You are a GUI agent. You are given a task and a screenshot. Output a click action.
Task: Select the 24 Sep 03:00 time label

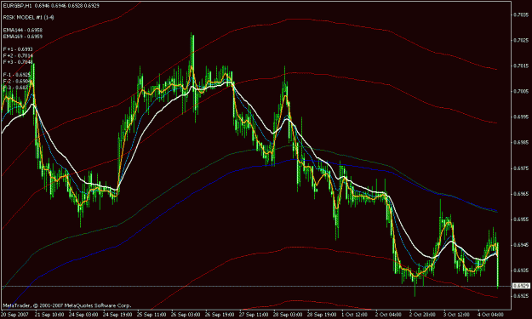(x=83, y=315)
